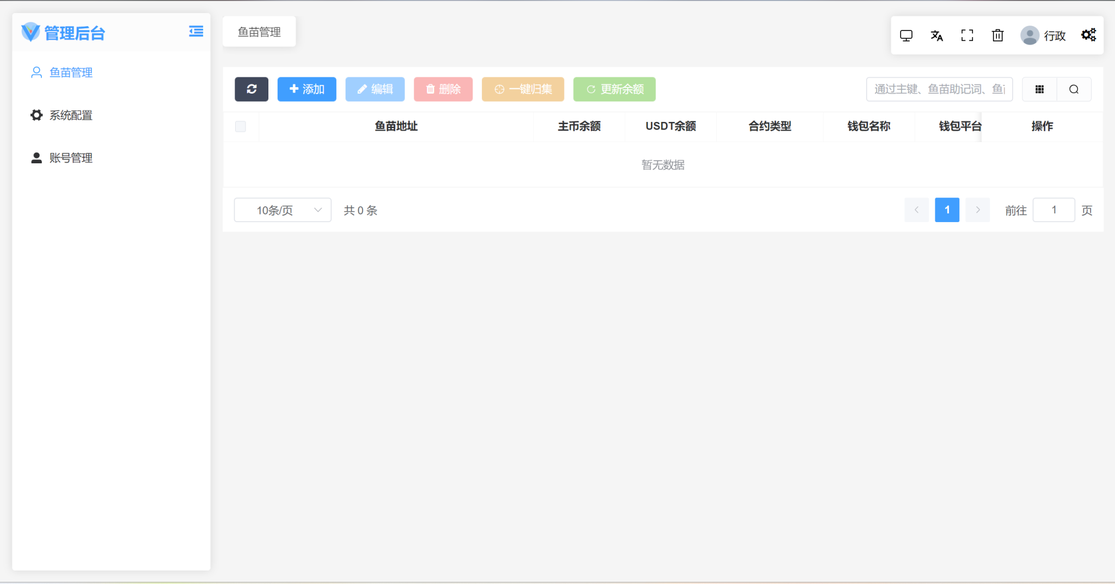Open column settings with the grid icon

click(1039, 89)
